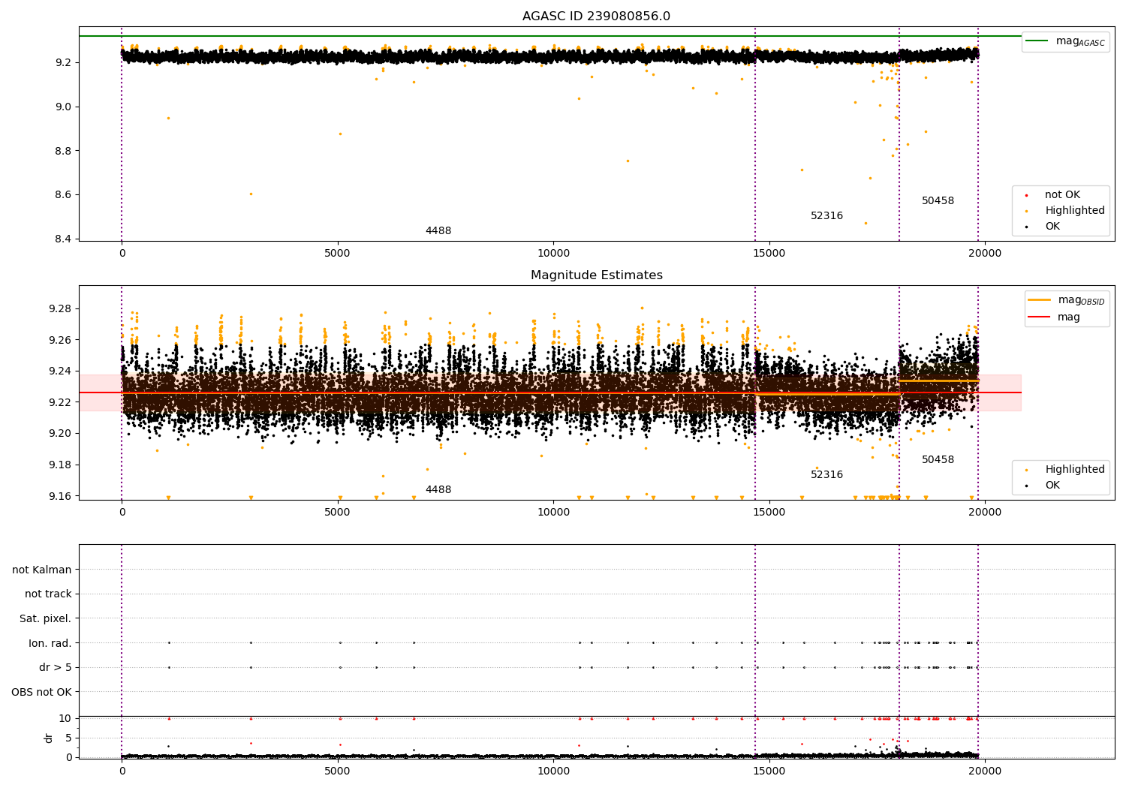This screenshot has height=788, width=1126.
Task: Click the '5' tick on the dr axis
Action: (68, 738)
